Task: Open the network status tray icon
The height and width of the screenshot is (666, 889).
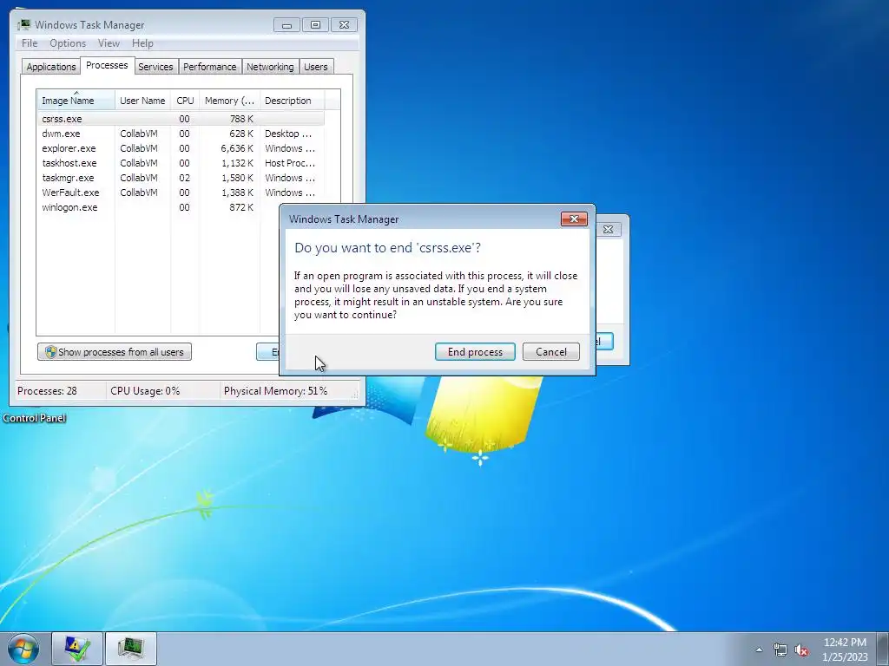Action: 780,650
